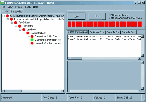Click the Tests Run : 3 status entry

[80, 98]
